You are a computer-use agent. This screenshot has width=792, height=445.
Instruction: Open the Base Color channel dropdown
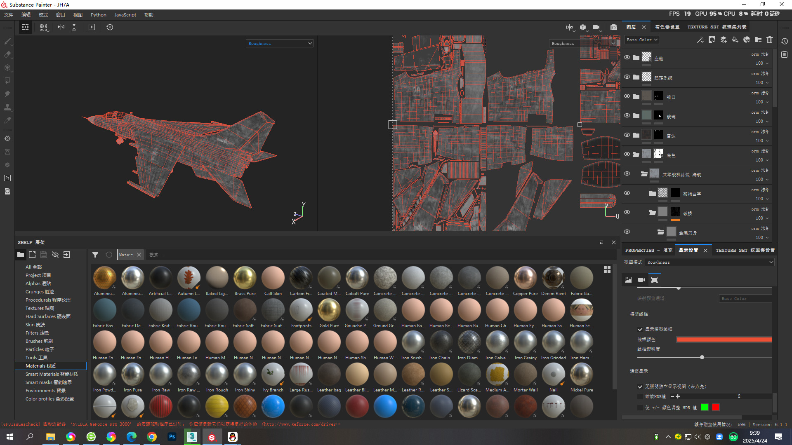(642, 40)
